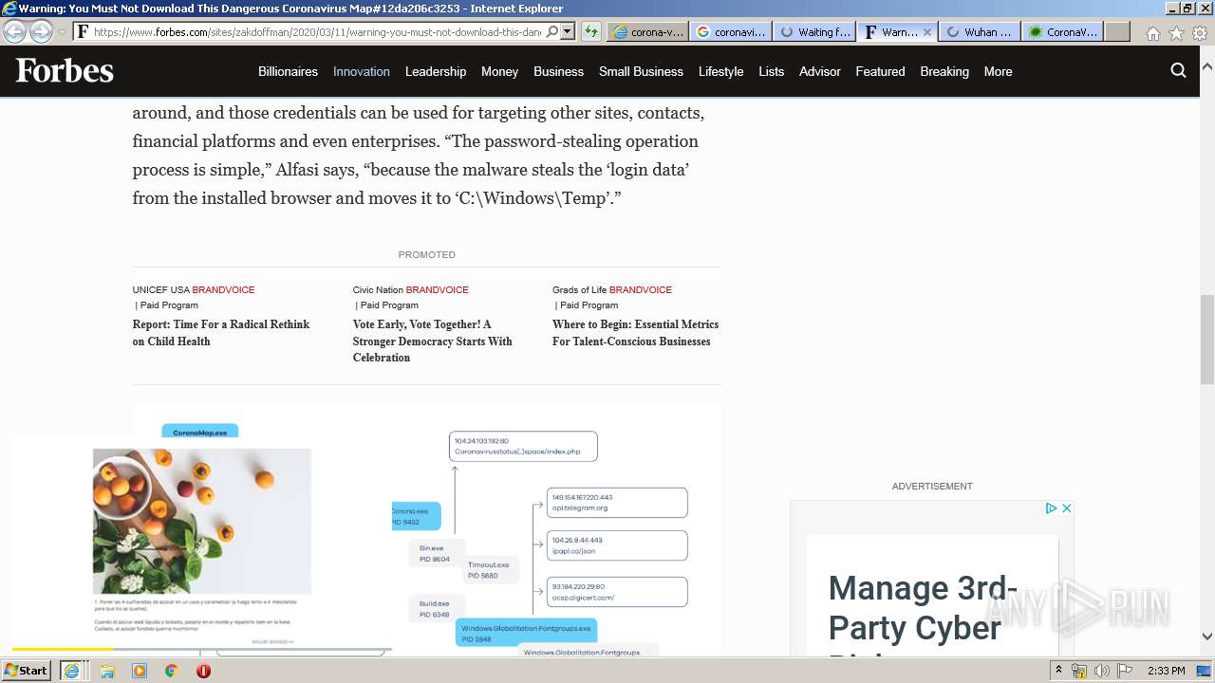Viewport: 1215px width, 683px height.
Task: Open the Small Business menu
Action: pyautogui.click(x=641, y=71)
